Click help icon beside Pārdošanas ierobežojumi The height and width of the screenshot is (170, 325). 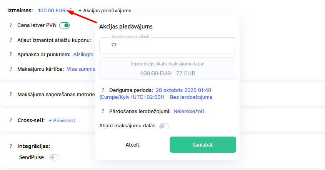[x=103, y=112]
